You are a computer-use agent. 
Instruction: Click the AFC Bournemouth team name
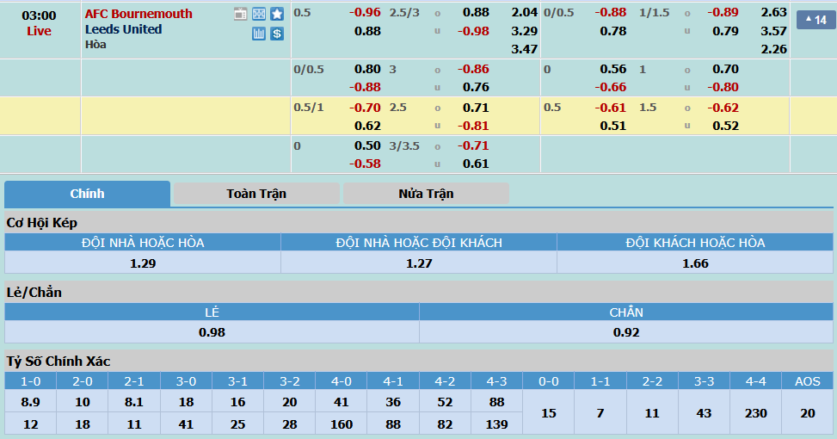pyautogui.click(x=138, y=14)
